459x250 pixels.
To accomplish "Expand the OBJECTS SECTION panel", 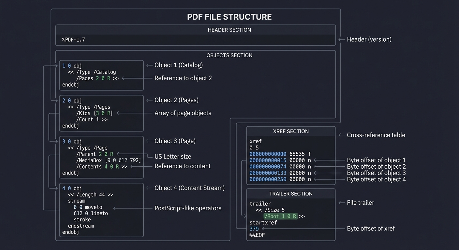I will (x=229, y=55).
